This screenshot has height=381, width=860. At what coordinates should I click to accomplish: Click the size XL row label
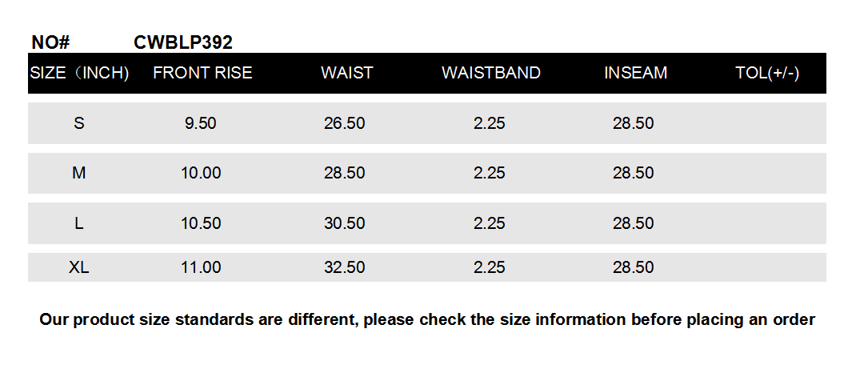click(x=79, y=267)
